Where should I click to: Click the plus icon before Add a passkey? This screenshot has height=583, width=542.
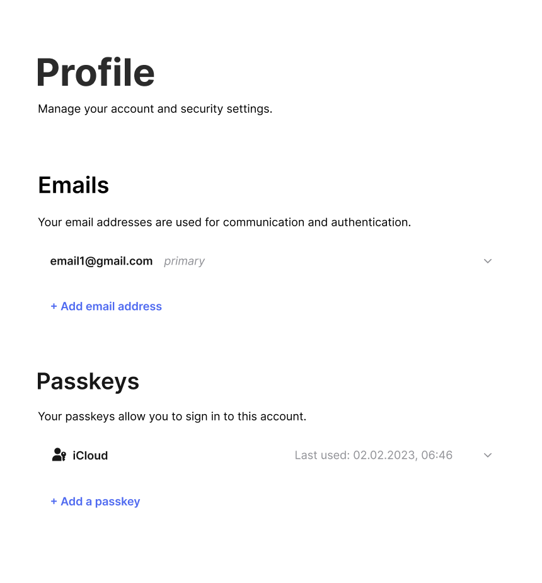tap(54, 502)
